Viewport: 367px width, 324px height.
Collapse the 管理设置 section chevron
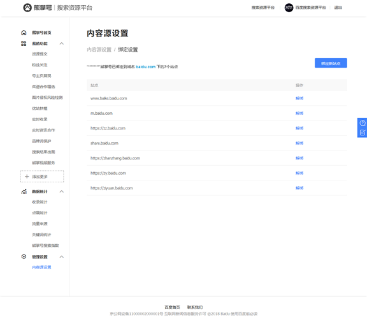tap(62, 256)
